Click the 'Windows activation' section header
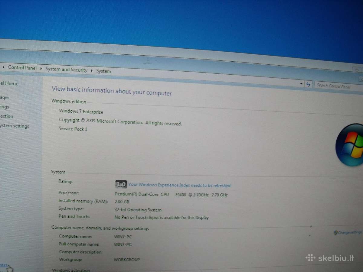The image size is (363, 272). click(x=71, y=270)
